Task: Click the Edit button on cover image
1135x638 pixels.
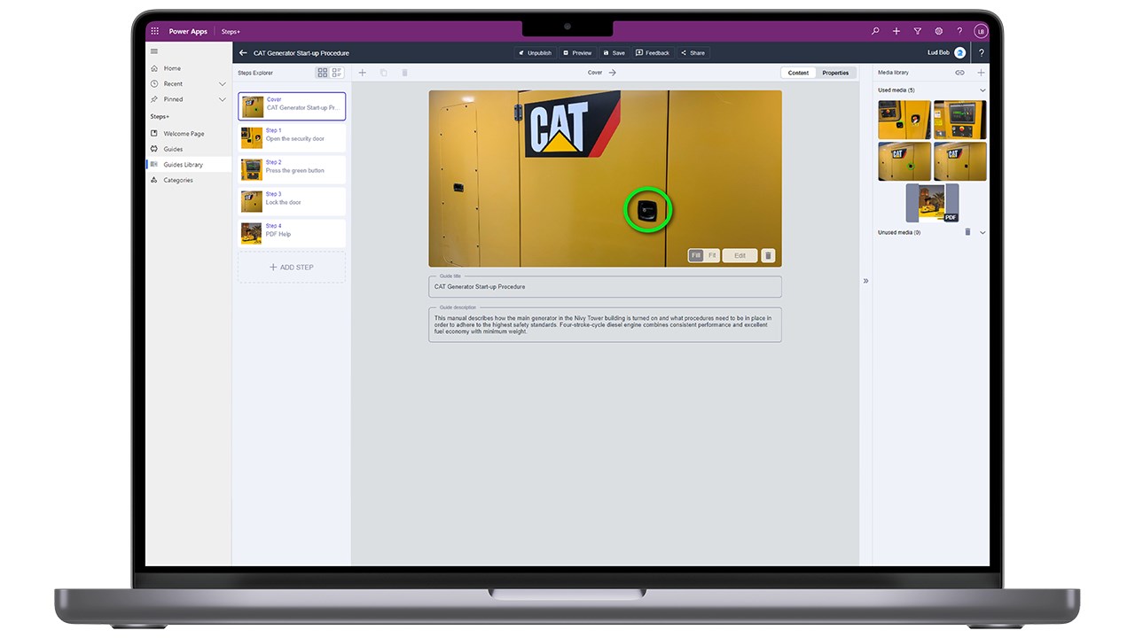Action: click(x=740, y=255)
